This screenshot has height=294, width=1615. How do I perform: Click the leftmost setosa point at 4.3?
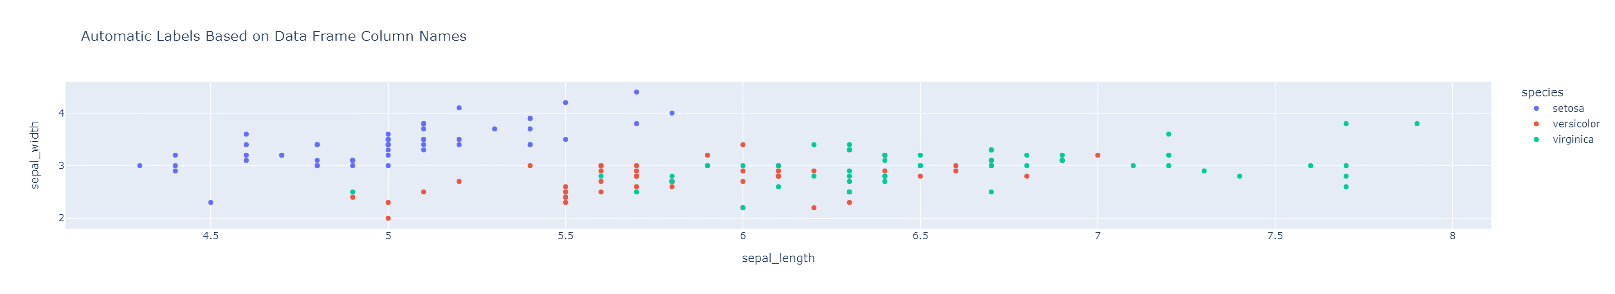point(140,166)
